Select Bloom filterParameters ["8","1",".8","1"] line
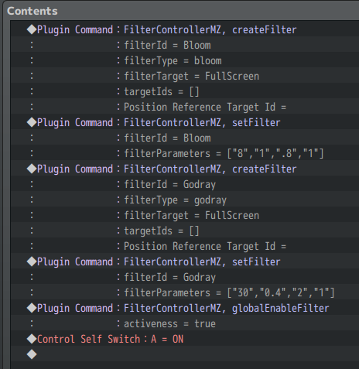 [185, 153]
